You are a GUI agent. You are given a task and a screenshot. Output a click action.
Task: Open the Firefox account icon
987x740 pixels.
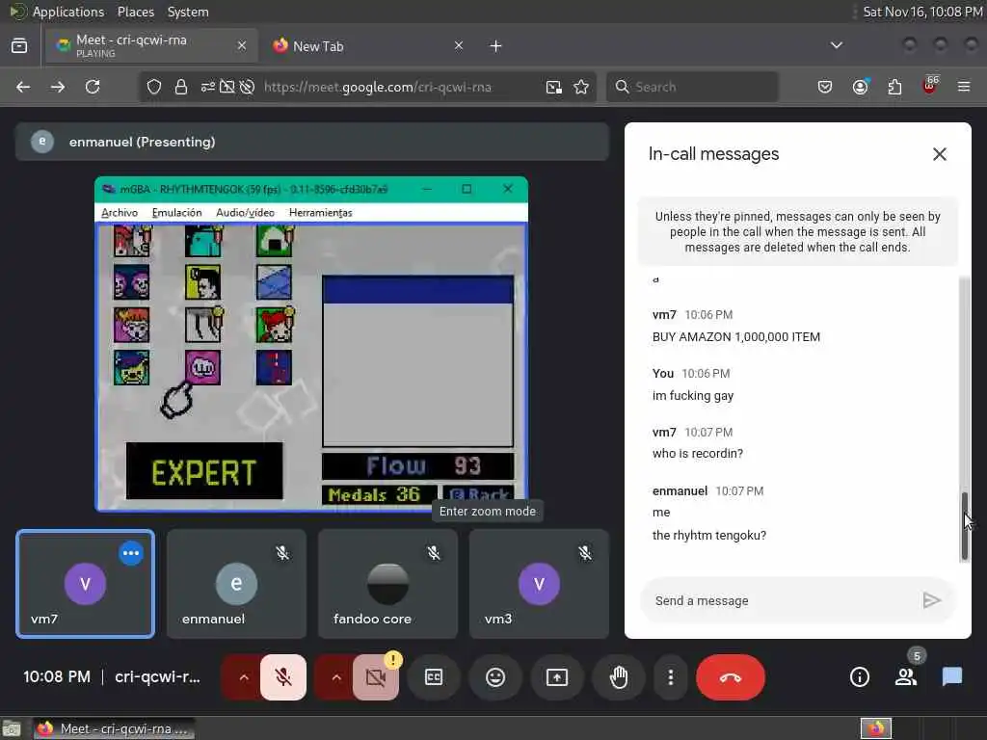pyautogui.click(x=861, y=87)
